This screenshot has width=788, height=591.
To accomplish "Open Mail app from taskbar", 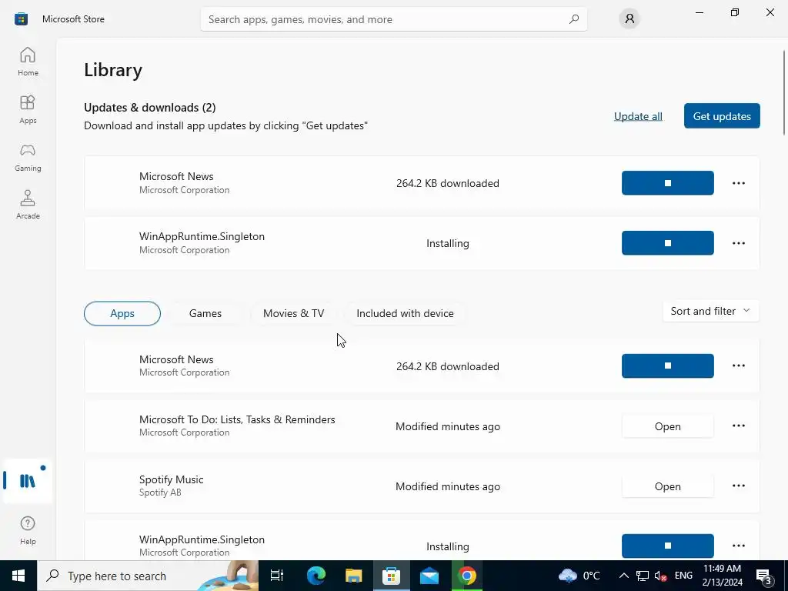I will tap(429, 576).
